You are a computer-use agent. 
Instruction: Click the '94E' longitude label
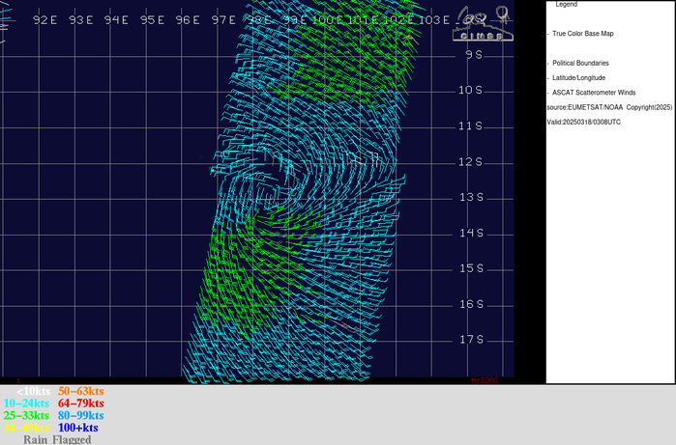[116, 20]
